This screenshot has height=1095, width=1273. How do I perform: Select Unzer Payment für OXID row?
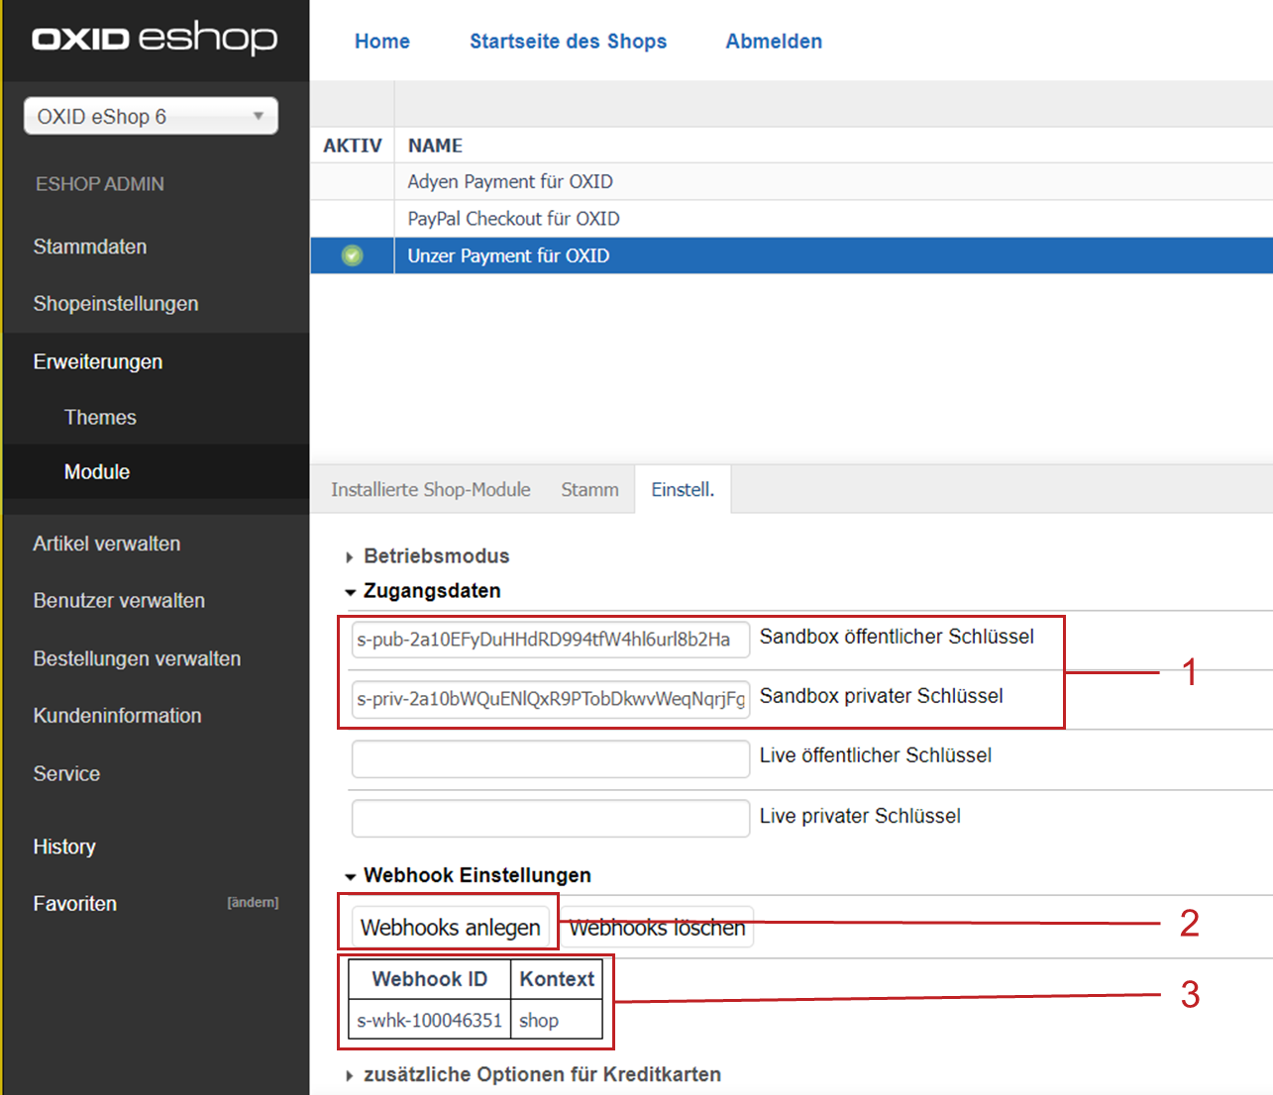tap(792, 255)
